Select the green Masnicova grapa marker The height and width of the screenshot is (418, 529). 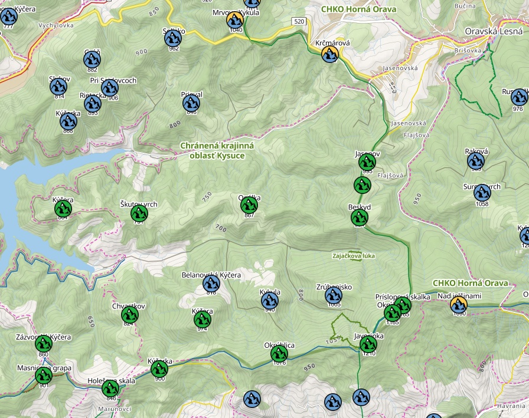click(43, 376)
